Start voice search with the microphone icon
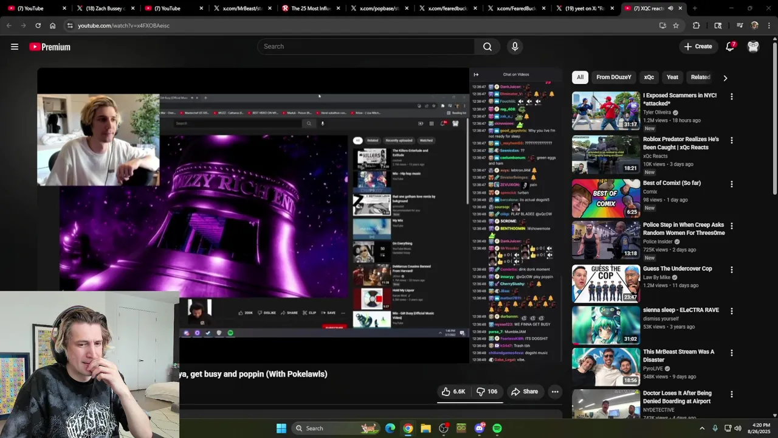This screenshot has width=778, height=438. pos(515,47)
